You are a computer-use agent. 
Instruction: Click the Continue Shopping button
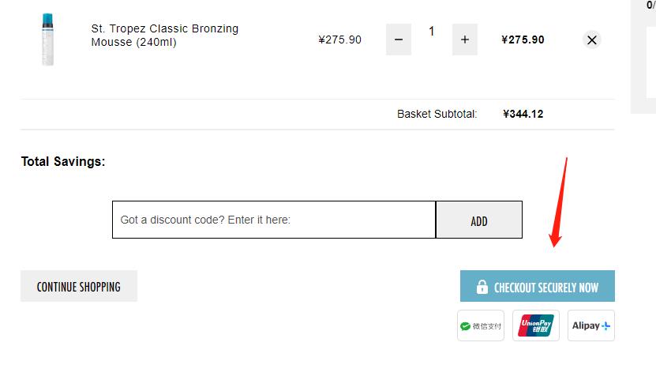(79, 286)
